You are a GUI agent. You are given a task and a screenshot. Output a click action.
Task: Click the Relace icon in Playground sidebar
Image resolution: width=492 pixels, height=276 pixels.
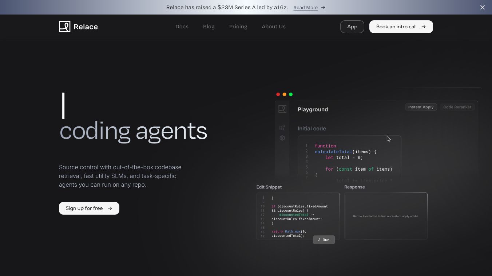point(282,109)
